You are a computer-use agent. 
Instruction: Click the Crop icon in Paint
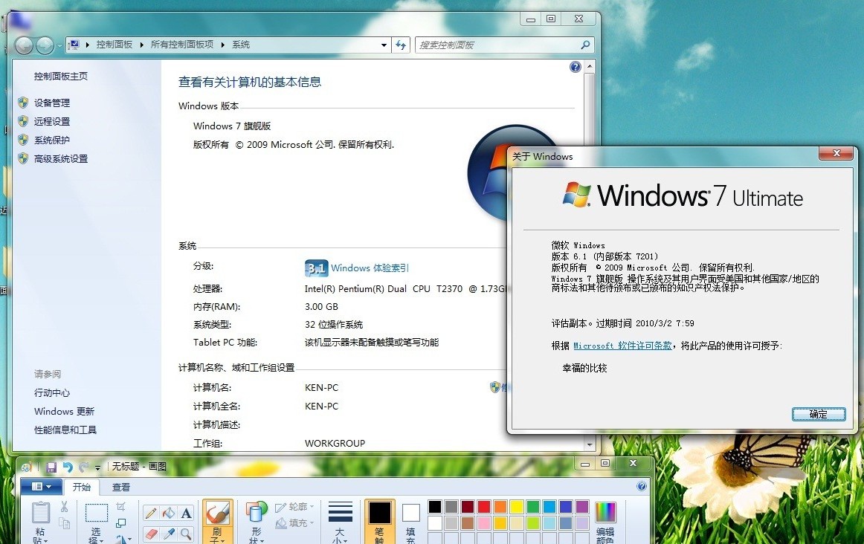coord(120,507)
